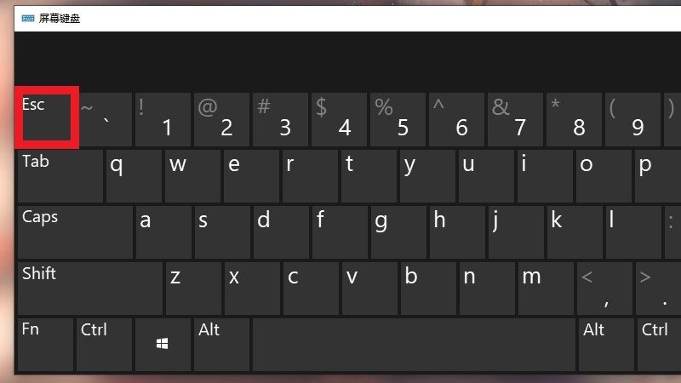The image size is (681, 383).
Task: Tap the letter z key
Action: [193, 289]
